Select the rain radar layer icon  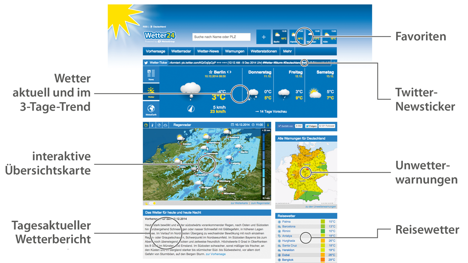(x=146, y=125)
